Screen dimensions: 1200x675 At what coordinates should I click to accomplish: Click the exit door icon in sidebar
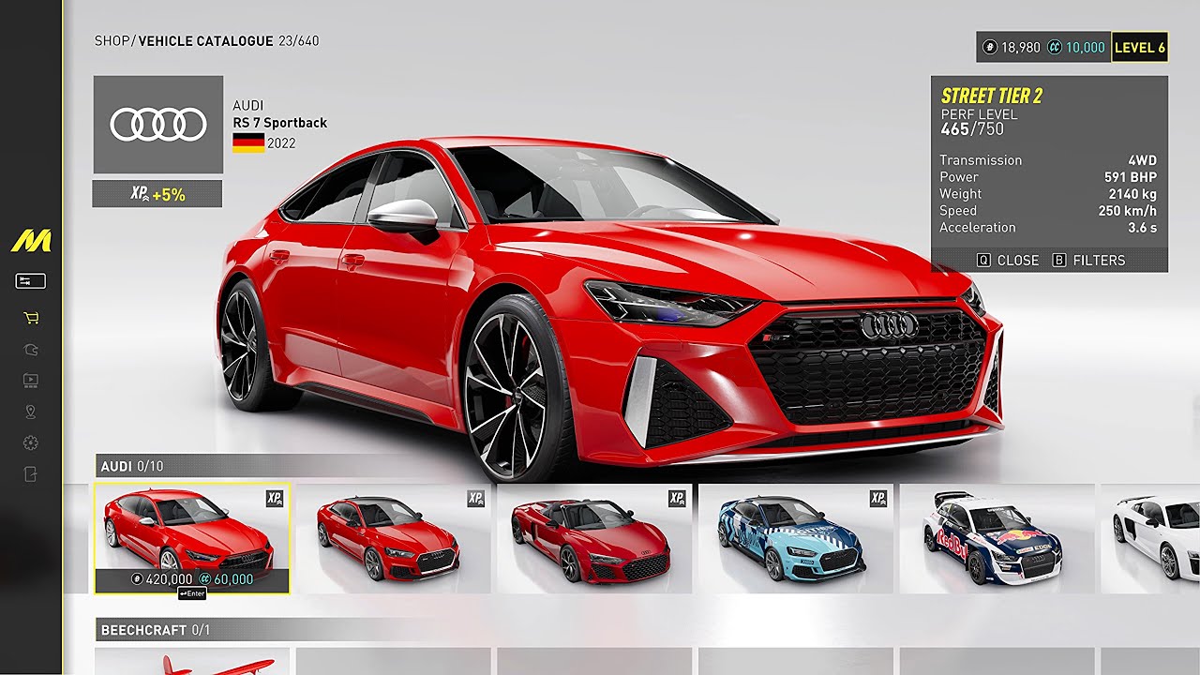31,474
